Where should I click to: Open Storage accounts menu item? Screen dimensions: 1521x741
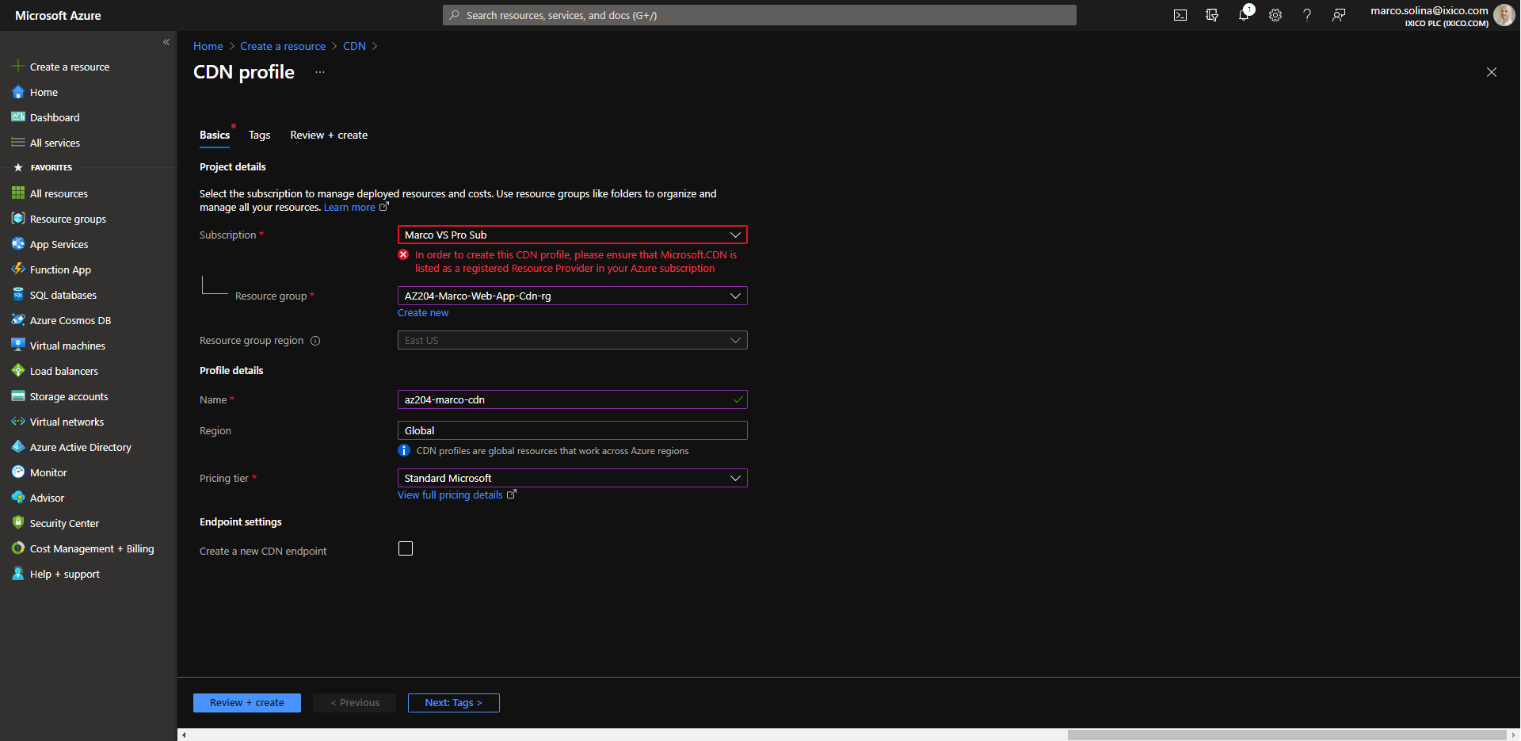point(89,396)
